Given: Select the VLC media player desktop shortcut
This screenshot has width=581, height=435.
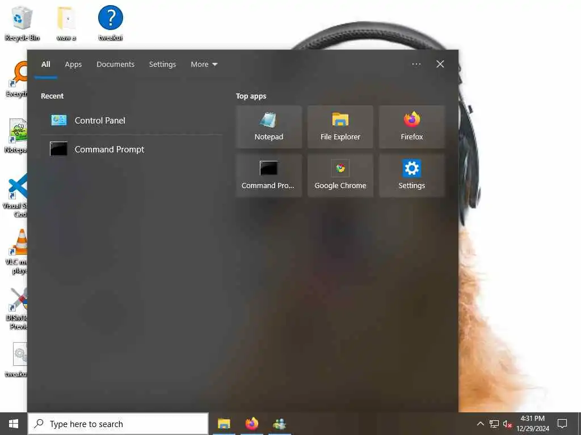Looking at the screenshot, I should click(16, 251).
